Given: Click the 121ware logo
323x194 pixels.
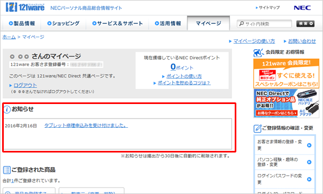Looking at the screenshot, I should click(25, 7).
